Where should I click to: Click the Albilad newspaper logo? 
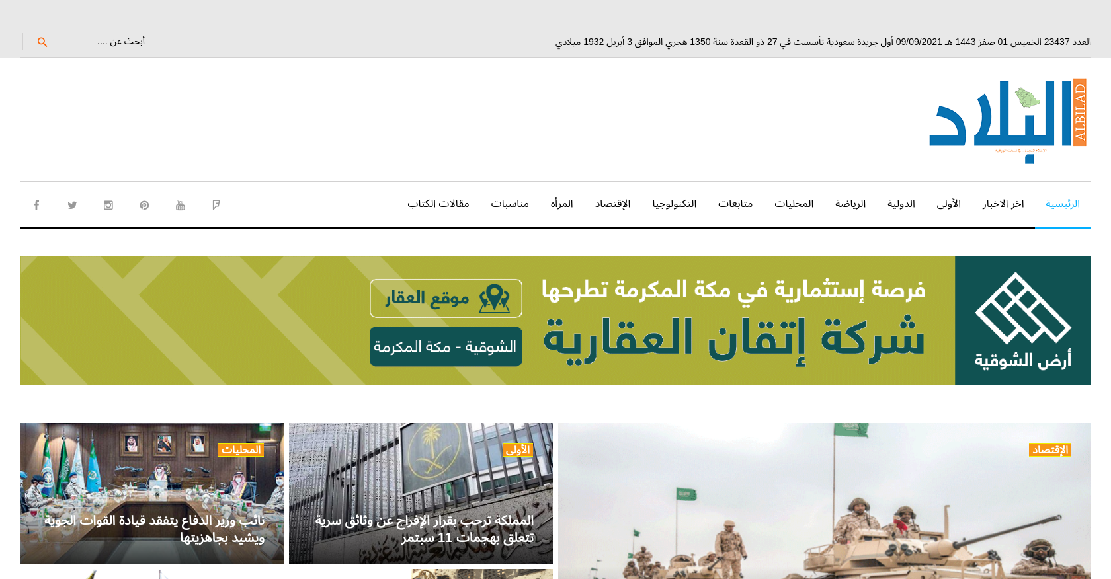click(1008, 121)
